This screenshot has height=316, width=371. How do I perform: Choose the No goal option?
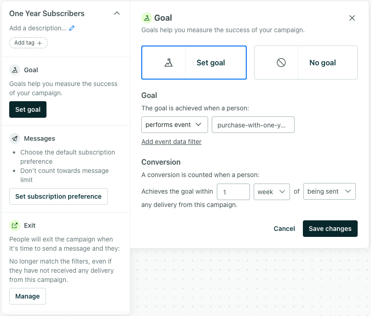point(322,63)
